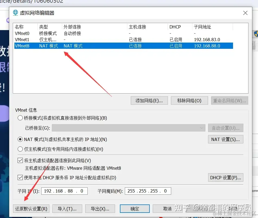Click the 子网掩码 input field
The image size is (258, 218).
pyautogui.click(x=148, y=191)
